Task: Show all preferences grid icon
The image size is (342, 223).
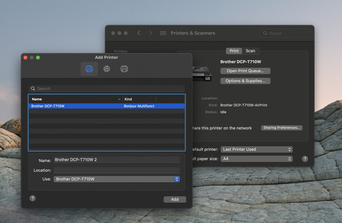Action: point(163,33)
